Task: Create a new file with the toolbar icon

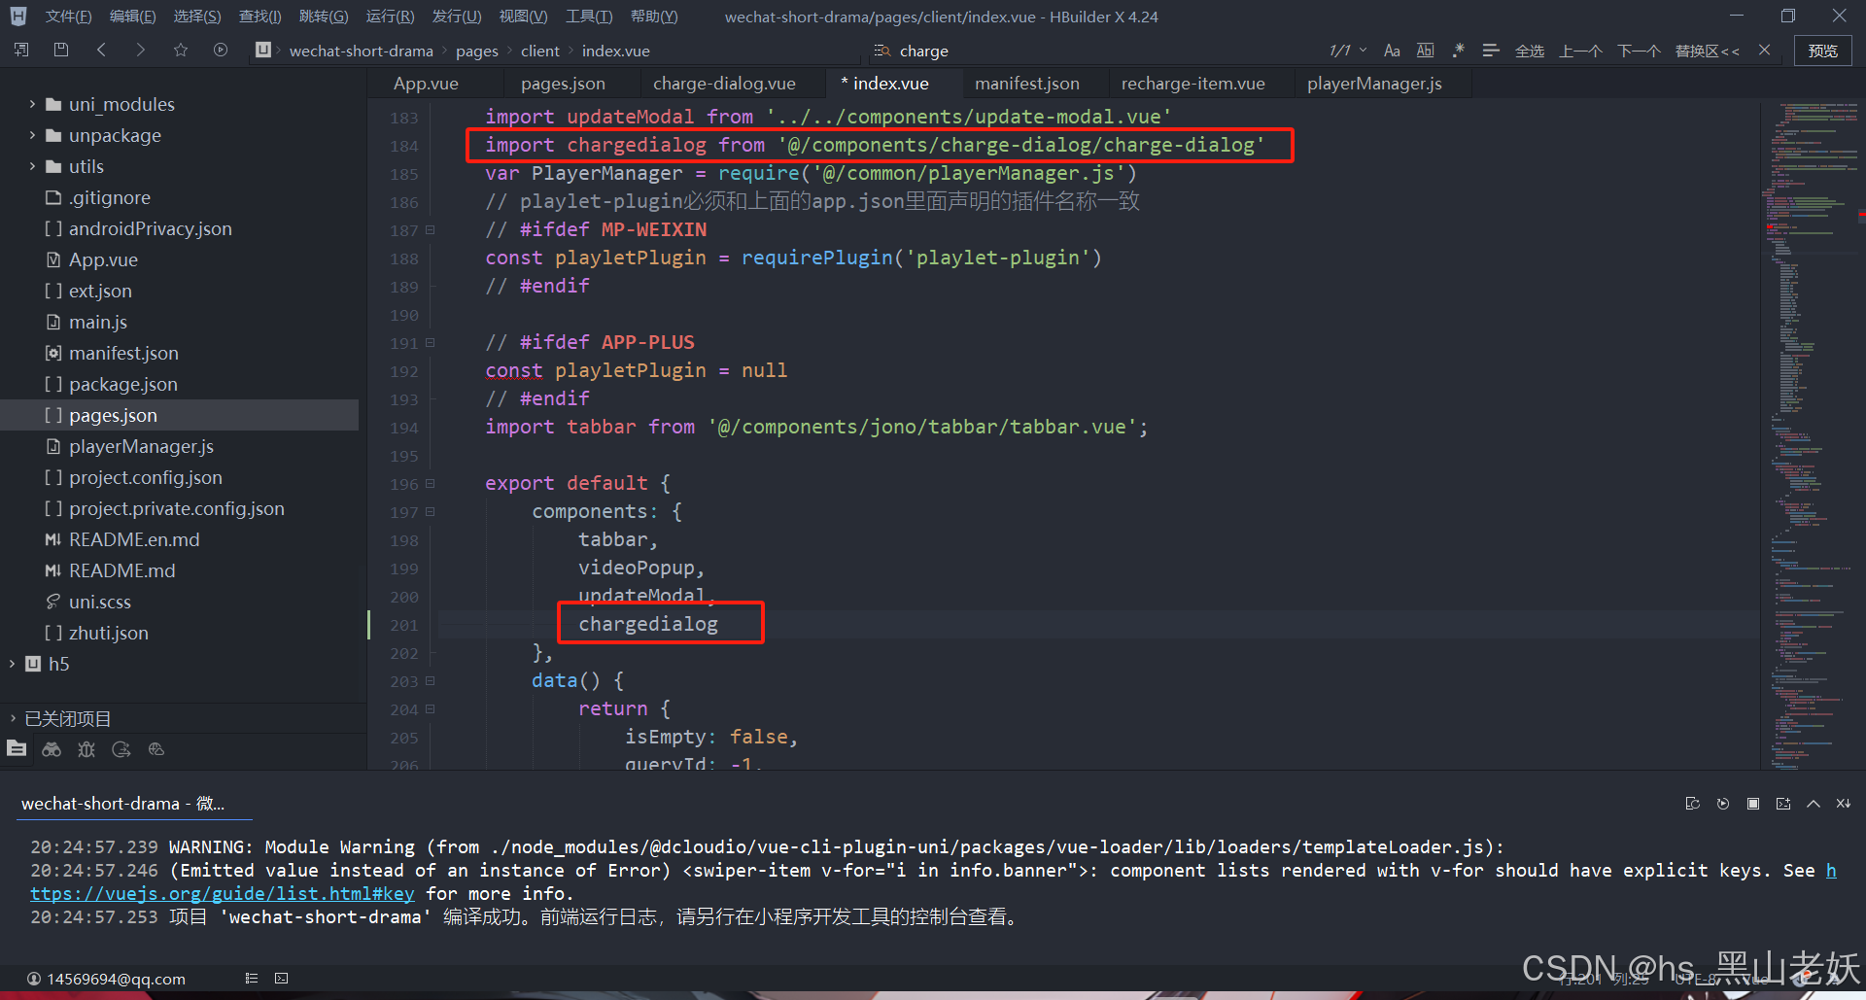Action: tap(20, 50)
